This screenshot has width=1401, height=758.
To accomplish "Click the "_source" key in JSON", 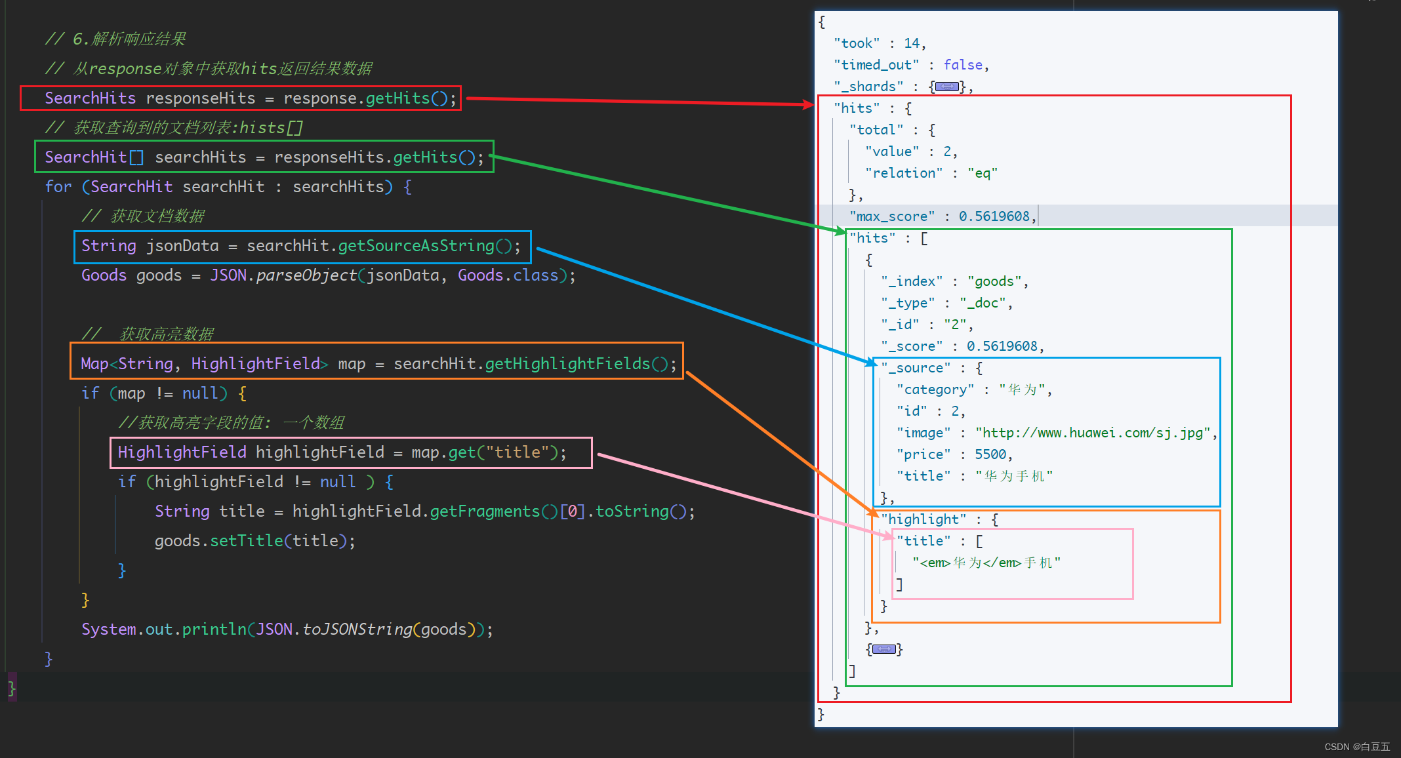I will 916,368.
